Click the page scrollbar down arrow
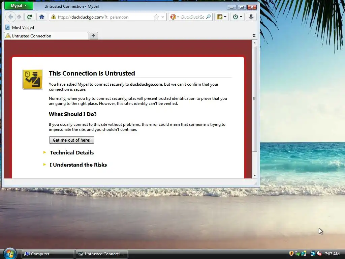This screenshot has width=345, height=259. (255, 175)
